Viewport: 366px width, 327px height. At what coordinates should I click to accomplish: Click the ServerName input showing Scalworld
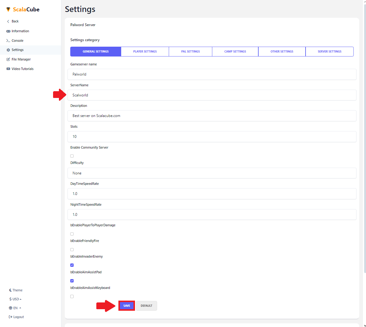[212, 95]
